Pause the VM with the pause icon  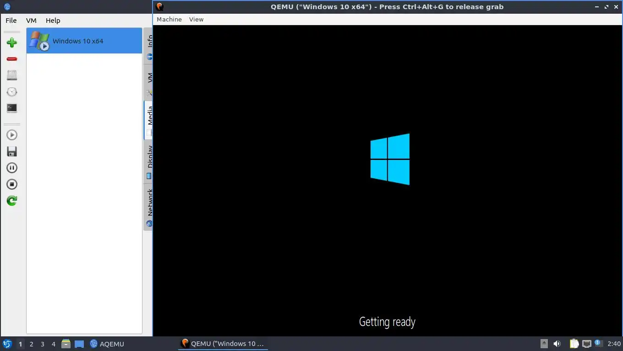12,168
